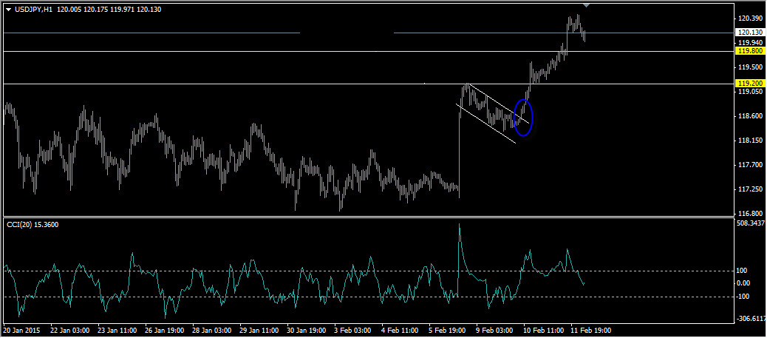Click the 4 Feb 11:00 time label
Image resolution: width=767 pixels, height=338 pixels.
pos(401,330)
